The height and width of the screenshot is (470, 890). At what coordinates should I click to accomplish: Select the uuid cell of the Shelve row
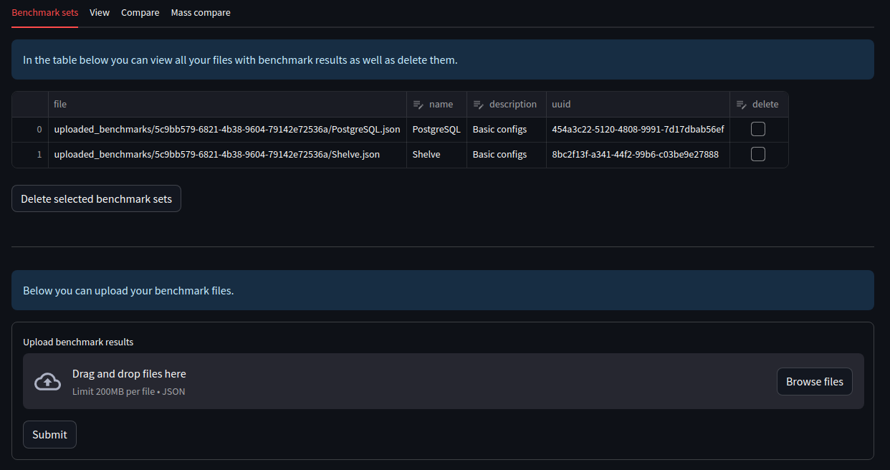click(638, 154)
